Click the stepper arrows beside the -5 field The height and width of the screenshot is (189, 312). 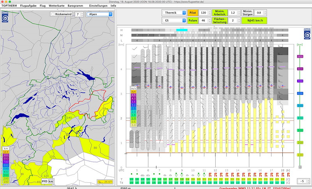click(308, 181)
